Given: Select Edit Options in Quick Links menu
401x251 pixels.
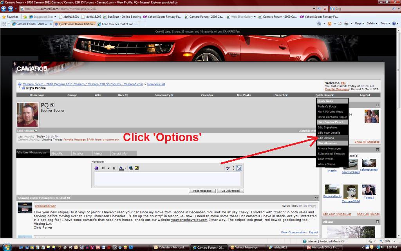Looking at the screenshot, I should [x=326, y=138].
